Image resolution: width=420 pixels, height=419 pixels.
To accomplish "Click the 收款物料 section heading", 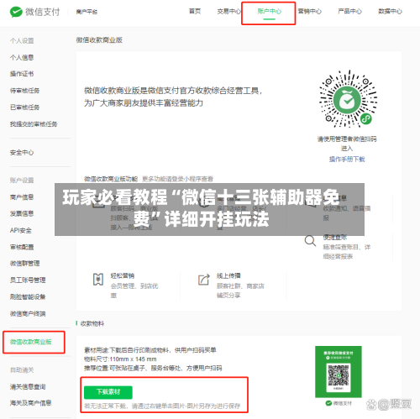I will [x=92, y=324].
